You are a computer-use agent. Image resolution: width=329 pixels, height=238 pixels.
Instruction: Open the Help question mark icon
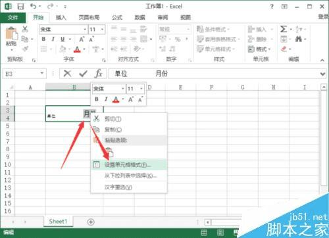(x=272, y=7)
